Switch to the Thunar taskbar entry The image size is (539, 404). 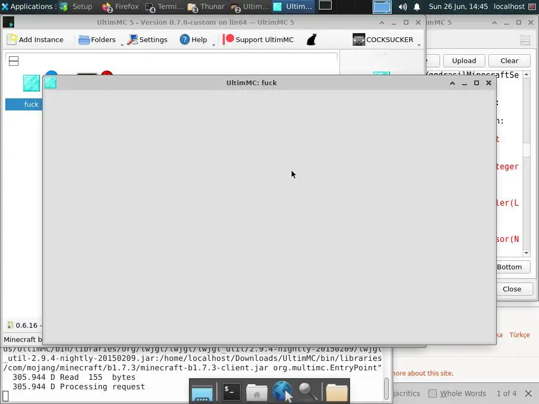tap(206, 6)
